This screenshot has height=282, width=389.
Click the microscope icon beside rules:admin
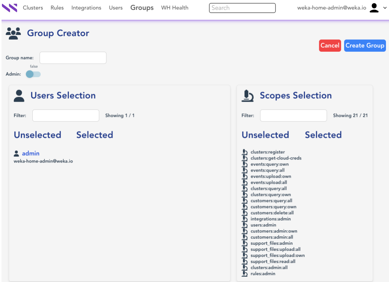coord(245,274)
